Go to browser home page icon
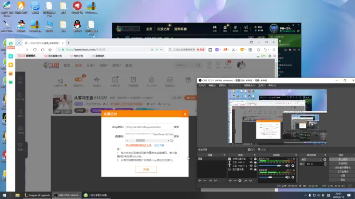This screenshot has height=199, width=355. (43, 50)
